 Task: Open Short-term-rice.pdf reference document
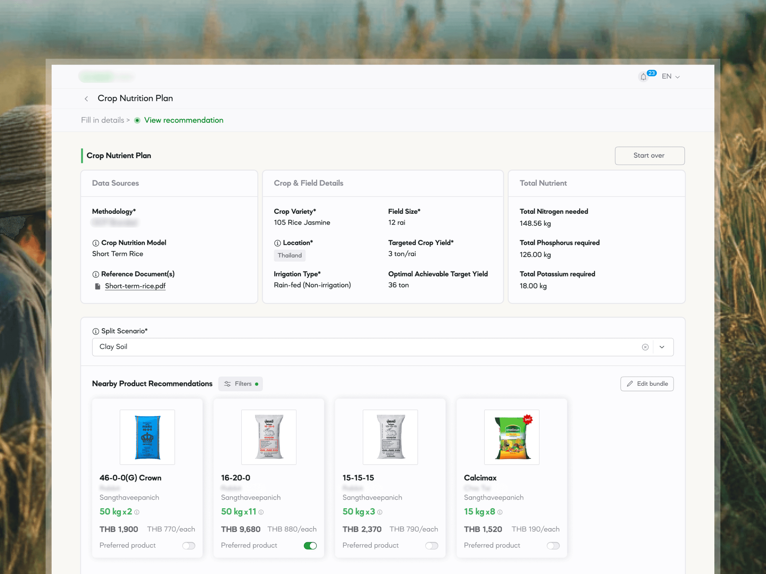point(135,286)
